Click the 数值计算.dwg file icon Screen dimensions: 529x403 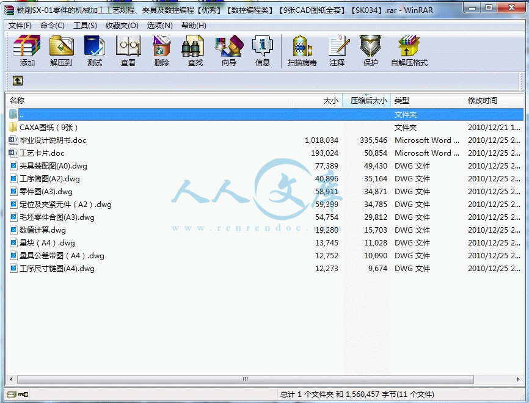click(x=13, y=230)
